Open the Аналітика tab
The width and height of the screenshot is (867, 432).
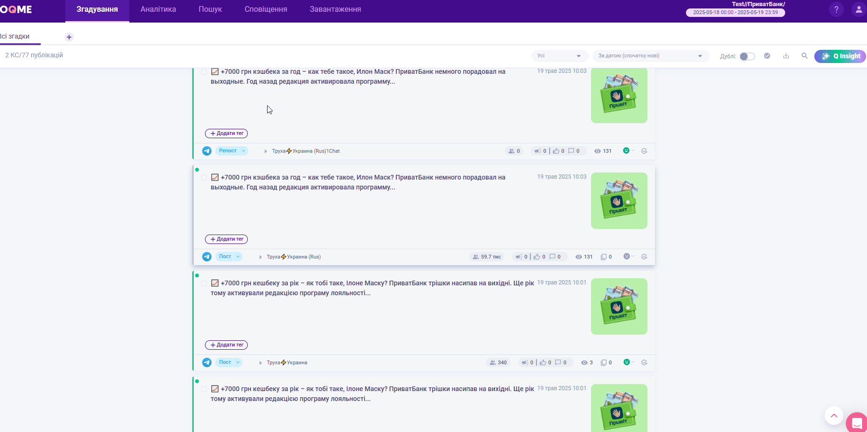tap(158, 9)
